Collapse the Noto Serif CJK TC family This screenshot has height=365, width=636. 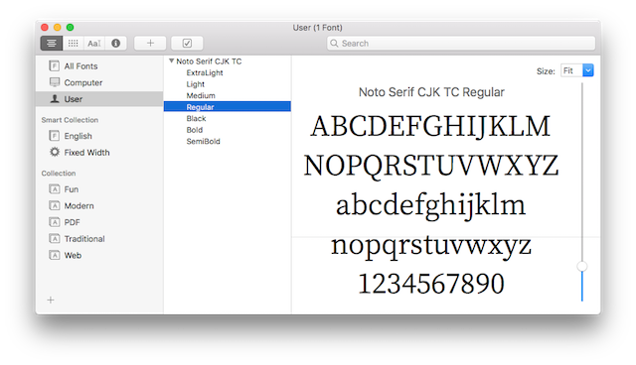172,61
